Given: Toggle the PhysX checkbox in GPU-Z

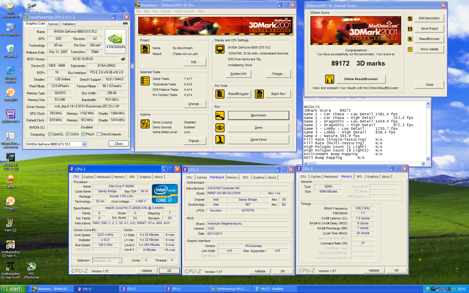Looking at the screenshot, I should tap(83, 134).
